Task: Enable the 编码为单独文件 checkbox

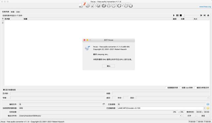Action: (195, 88)
